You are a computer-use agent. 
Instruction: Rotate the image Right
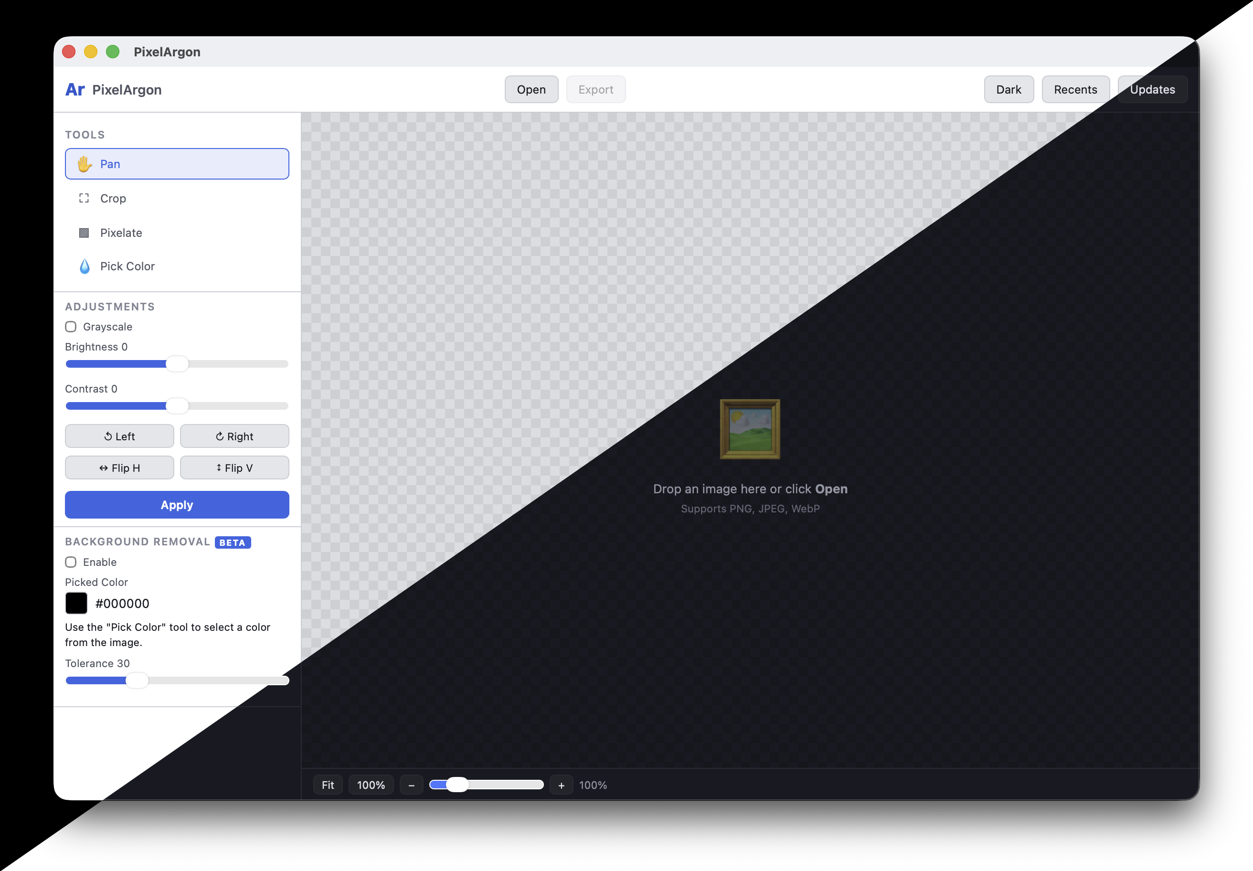pyautogui.click(x=234, y=436)
